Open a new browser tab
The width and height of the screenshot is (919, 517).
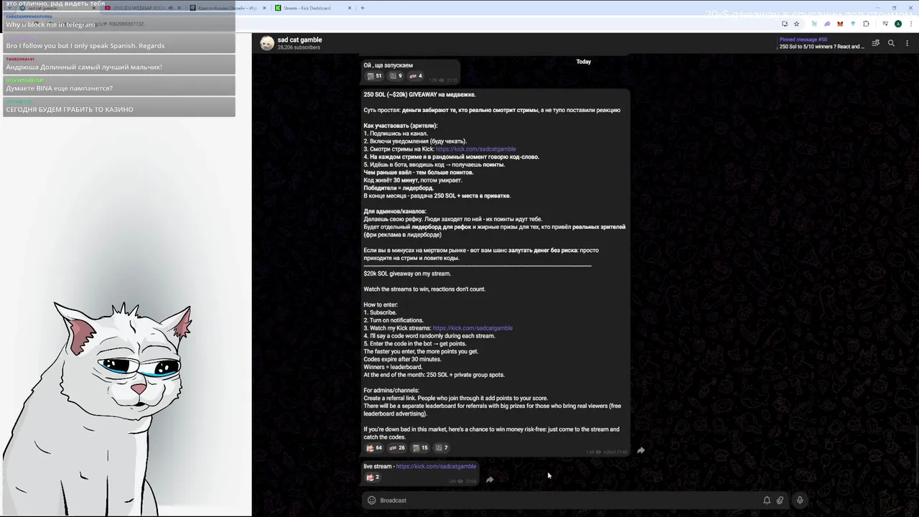pyautogui.click(x=363, y=8)
